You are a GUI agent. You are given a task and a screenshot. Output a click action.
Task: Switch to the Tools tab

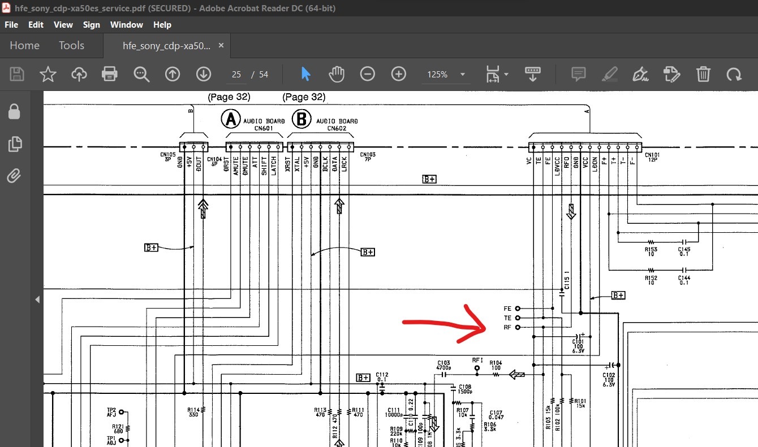tap(71, 46)
